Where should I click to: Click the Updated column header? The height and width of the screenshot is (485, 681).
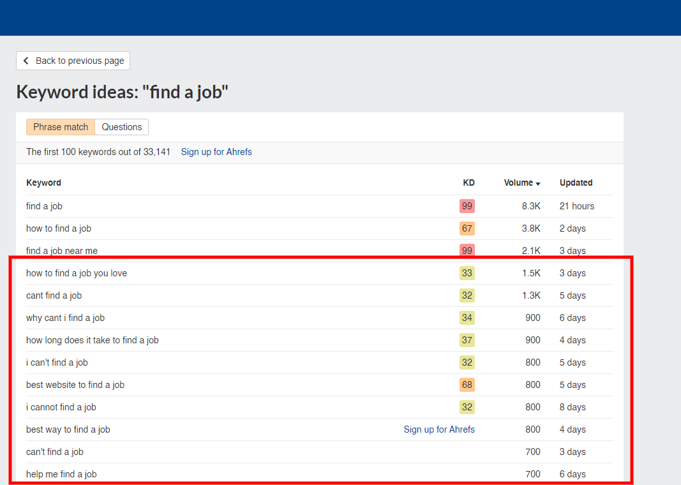[x=576, y=183]
